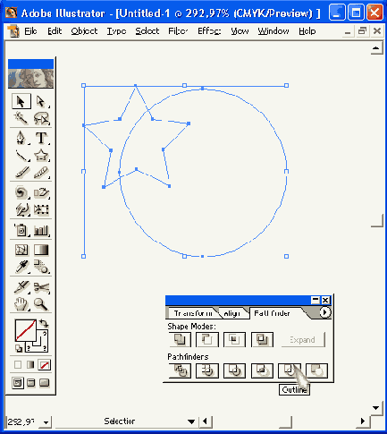
Task: Open the Object menu
Action: (84, 31)
